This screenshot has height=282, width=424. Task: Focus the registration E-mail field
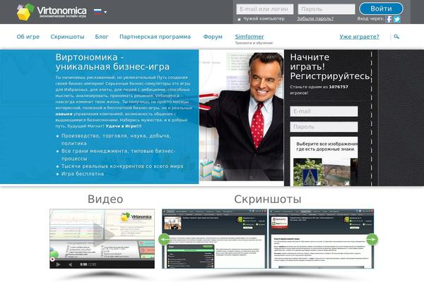324,111
